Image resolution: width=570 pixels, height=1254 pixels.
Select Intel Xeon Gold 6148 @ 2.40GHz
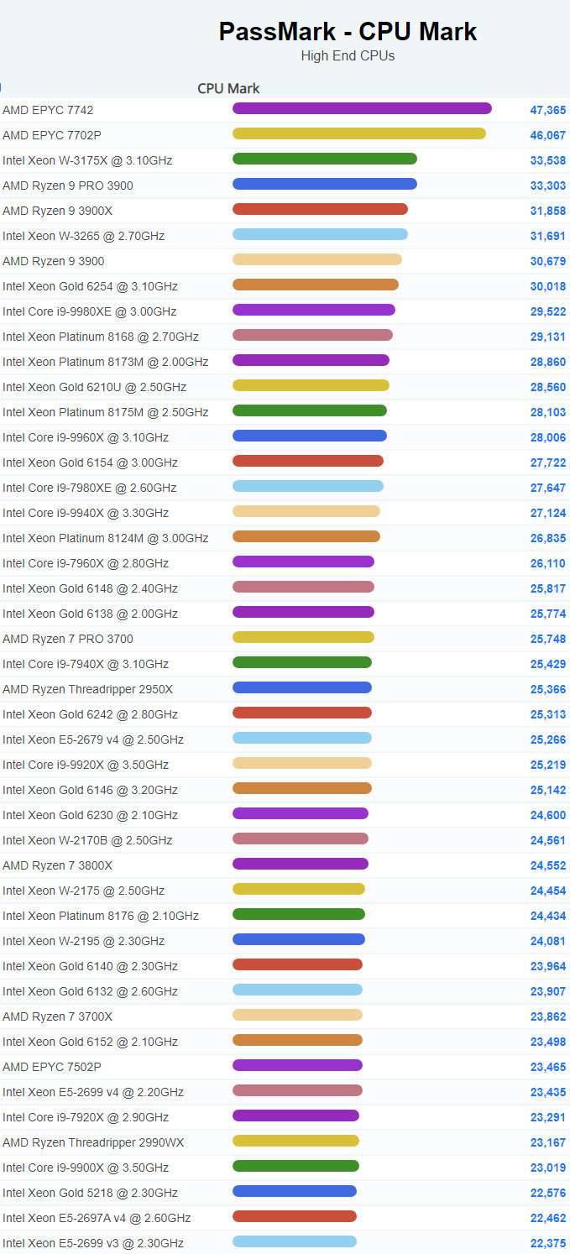[90, 588]
